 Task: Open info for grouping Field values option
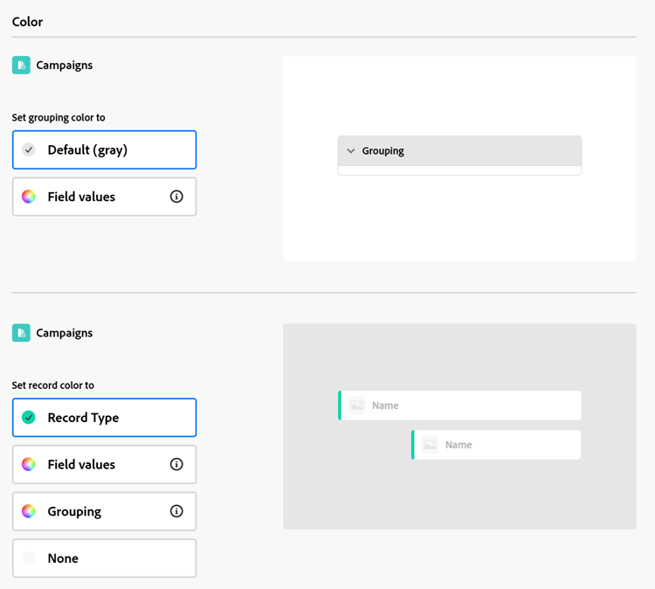click(x=176, y=197)
